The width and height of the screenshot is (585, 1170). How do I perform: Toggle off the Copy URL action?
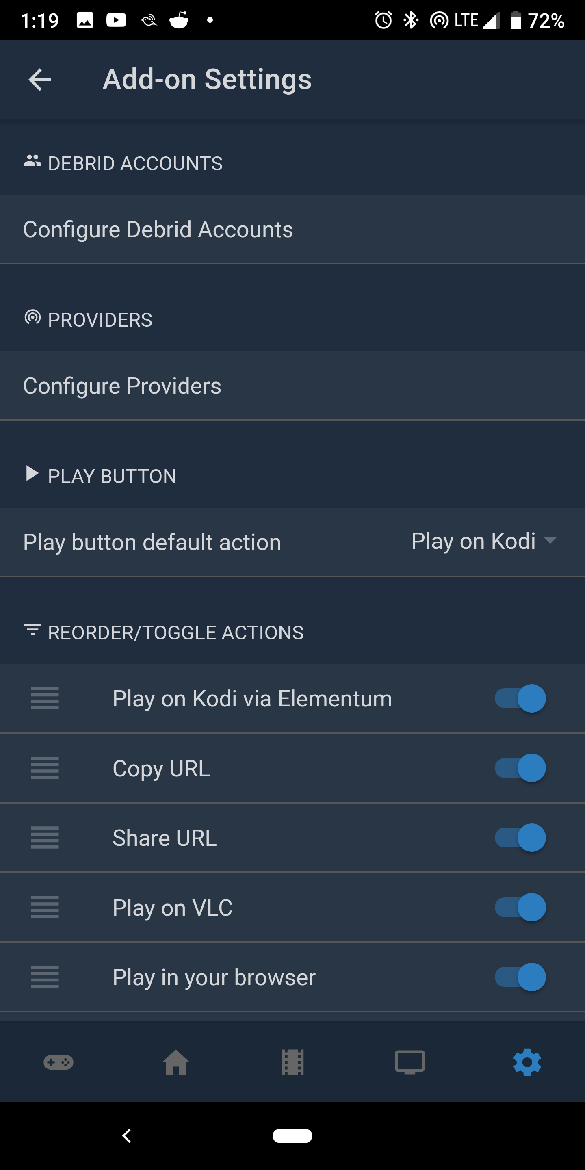[x=520, y=768]
